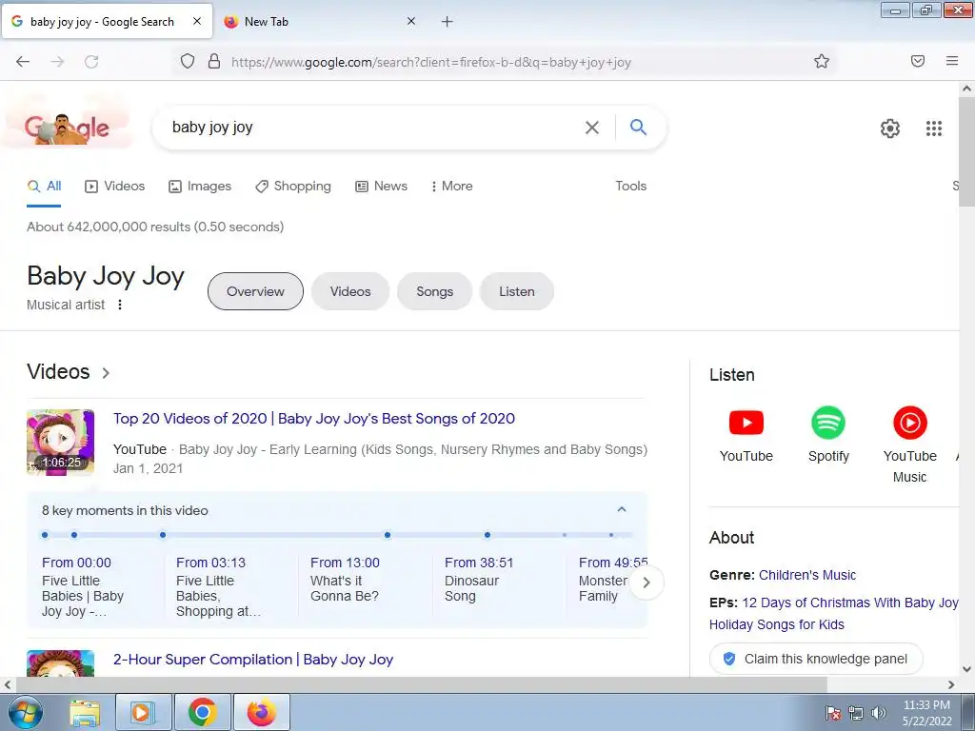Launch Windows Explorer from the taskbar

[85, 713]
